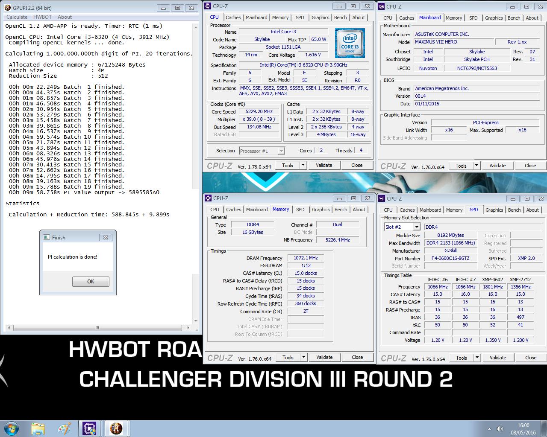The height and width of the screenshot is (437, 547).
Task: Expand Tools dropdown arrow in CPU window
Action: [x=303, y=165]
